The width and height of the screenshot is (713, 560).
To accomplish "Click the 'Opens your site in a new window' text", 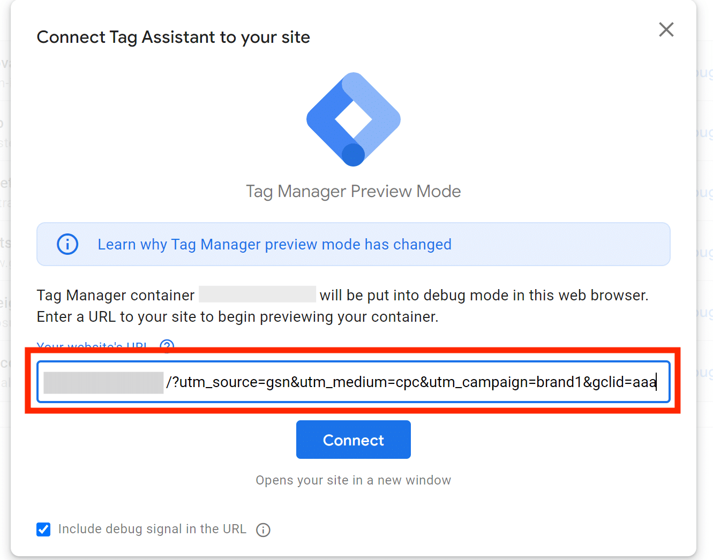I will [353, 480].
